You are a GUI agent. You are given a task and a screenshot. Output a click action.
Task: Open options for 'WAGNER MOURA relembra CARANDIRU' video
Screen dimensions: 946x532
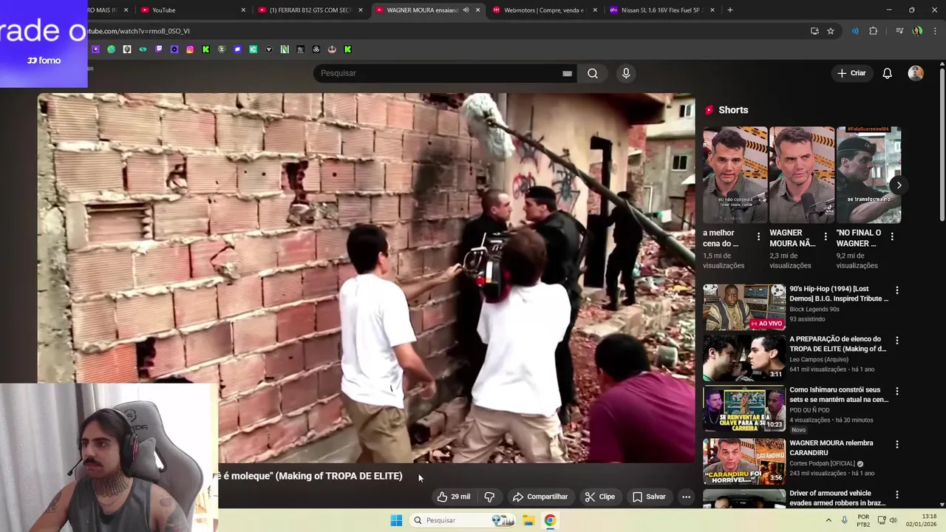896,445
